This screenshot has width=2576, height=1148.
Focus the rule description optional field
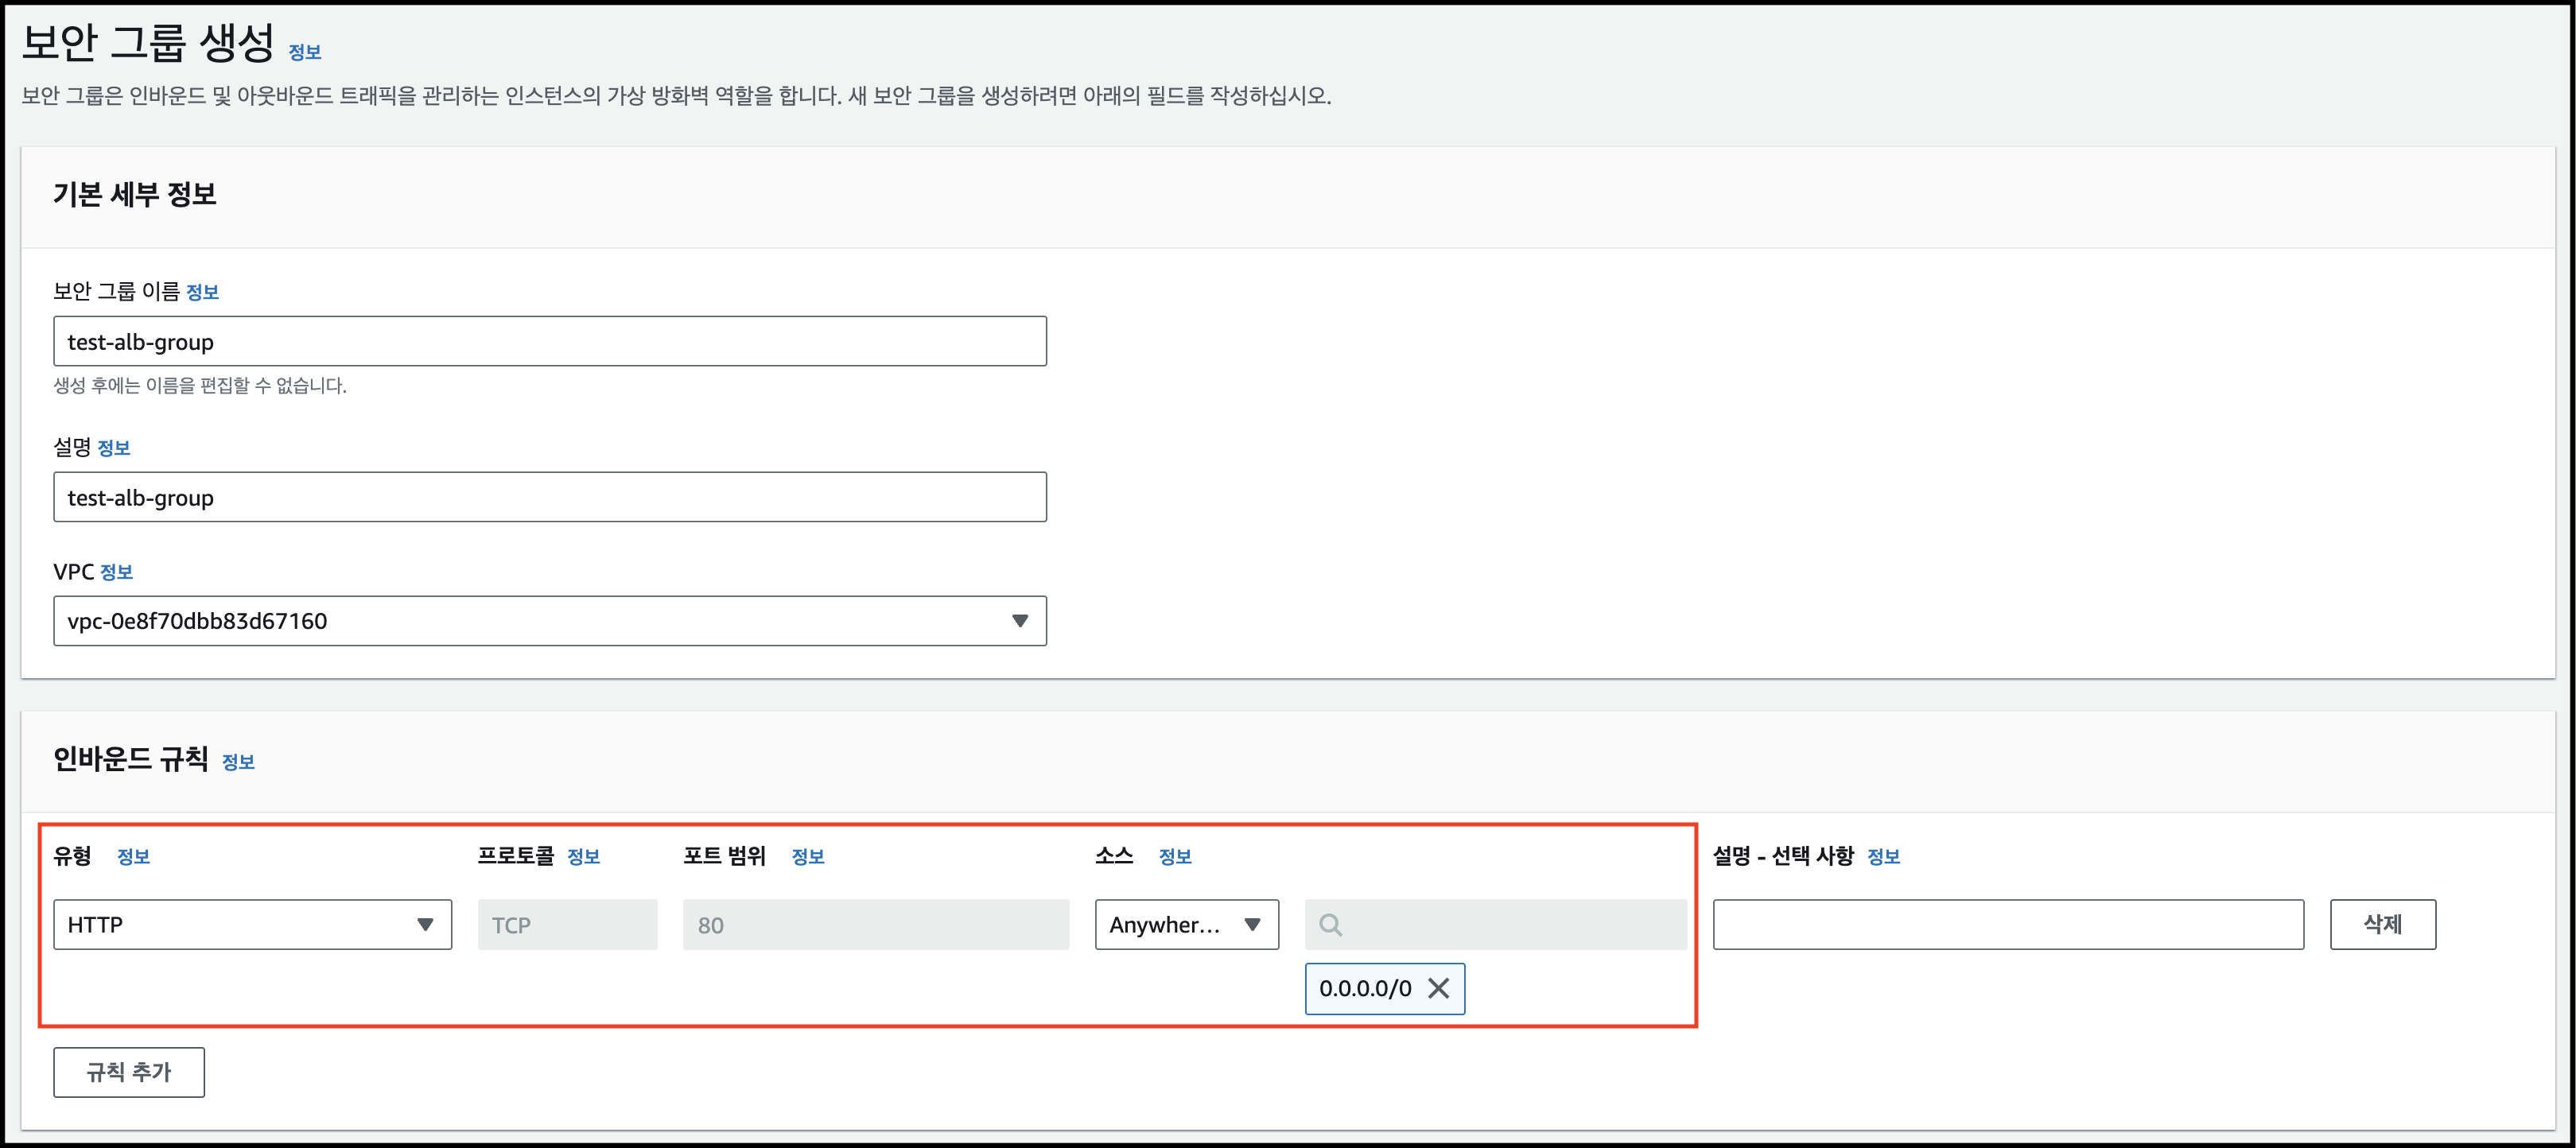coord(2008,925)
